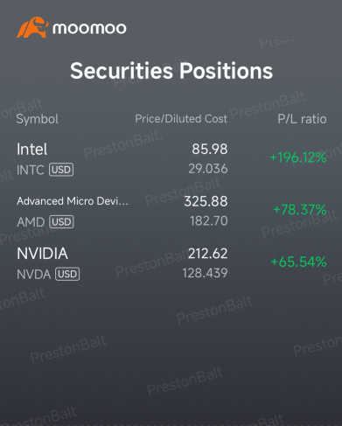
Task: Click NVIDIA current price 212.62
Action: point(207,254)
